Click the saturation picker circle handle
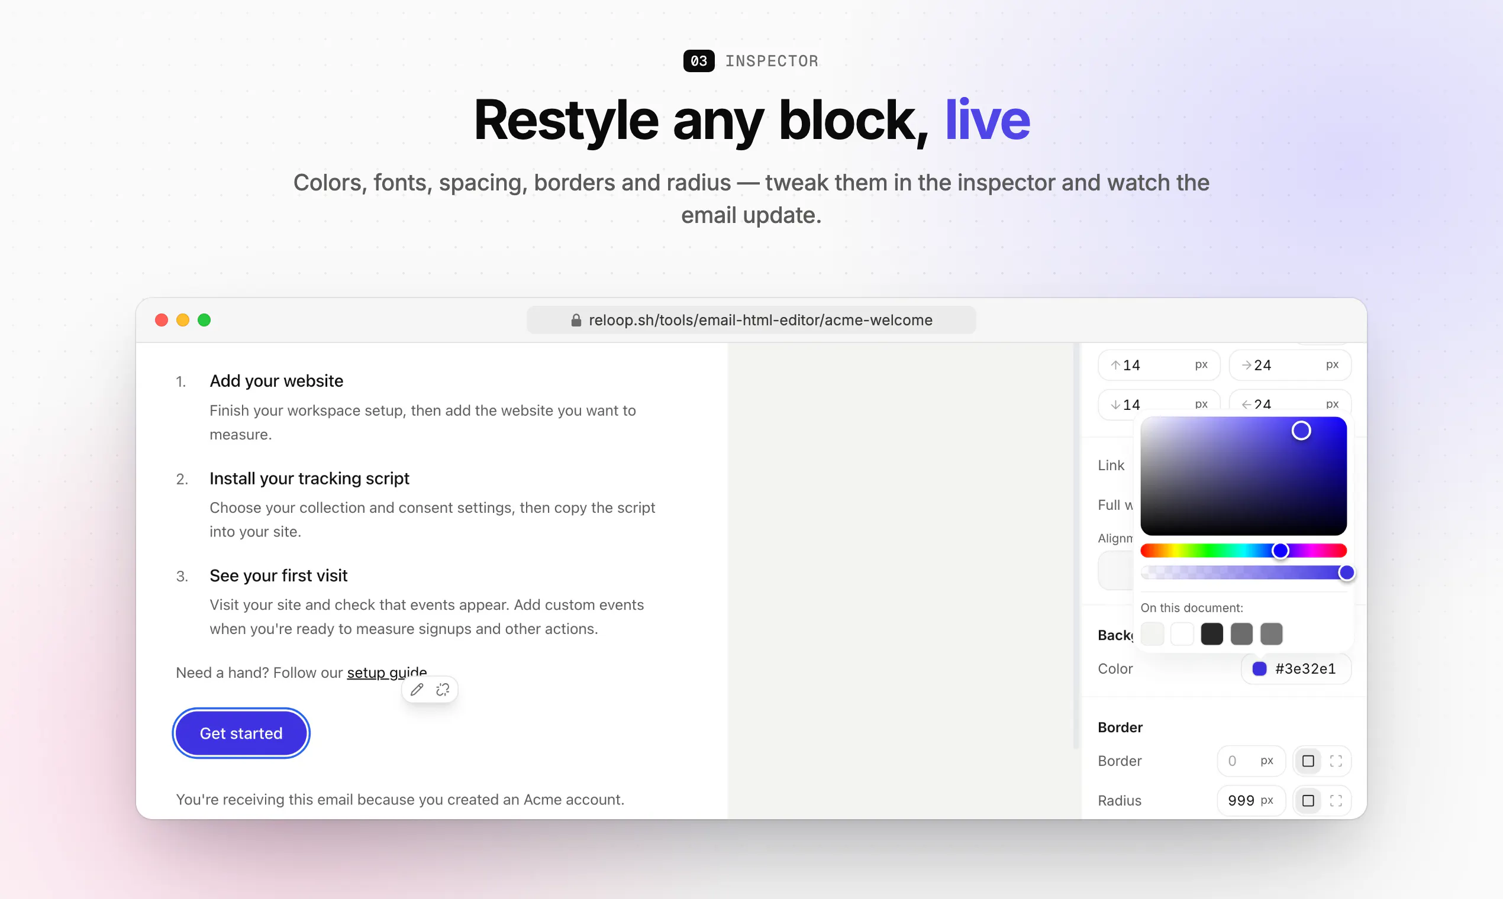This screenshot has height=899, width=1503. click(1301, 431)
